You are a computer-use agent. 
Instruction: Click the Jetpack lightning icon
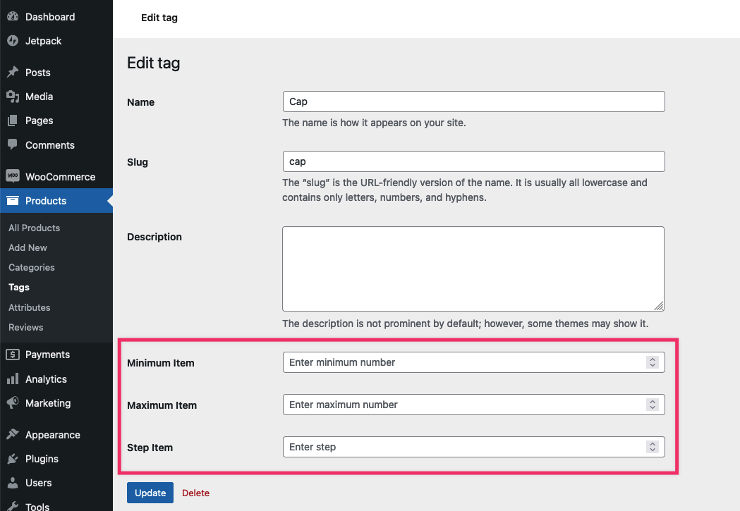point(13,41)
